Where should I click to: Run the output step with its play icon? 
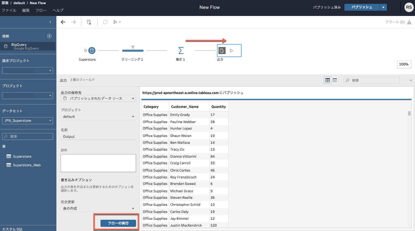click(x=232, y=51)
